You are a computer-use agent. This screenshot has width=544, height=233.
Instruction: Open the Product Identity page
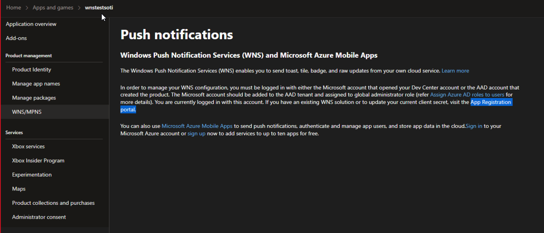click(x=31, y=69)
